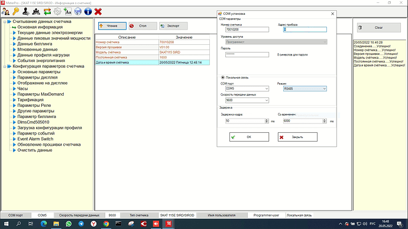Select Часы tree item
Viewport: 408px width, 229px height.
click(x=22, y=89)
